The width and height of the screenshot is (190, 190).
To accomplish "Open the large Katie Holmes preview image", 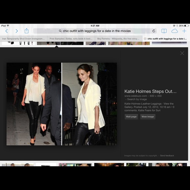I will pos(62,104).
